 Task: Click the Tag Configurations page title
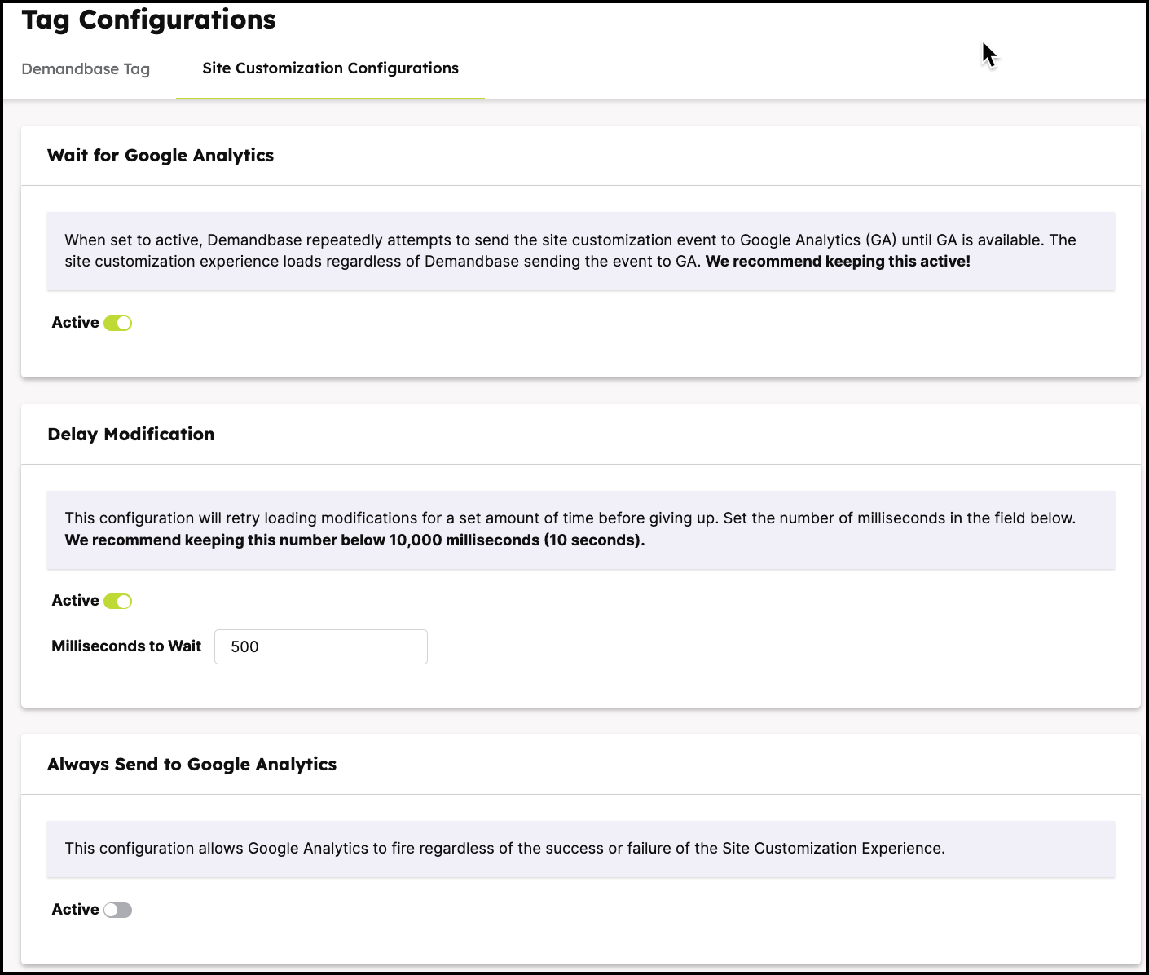click(x=149, y=20)
